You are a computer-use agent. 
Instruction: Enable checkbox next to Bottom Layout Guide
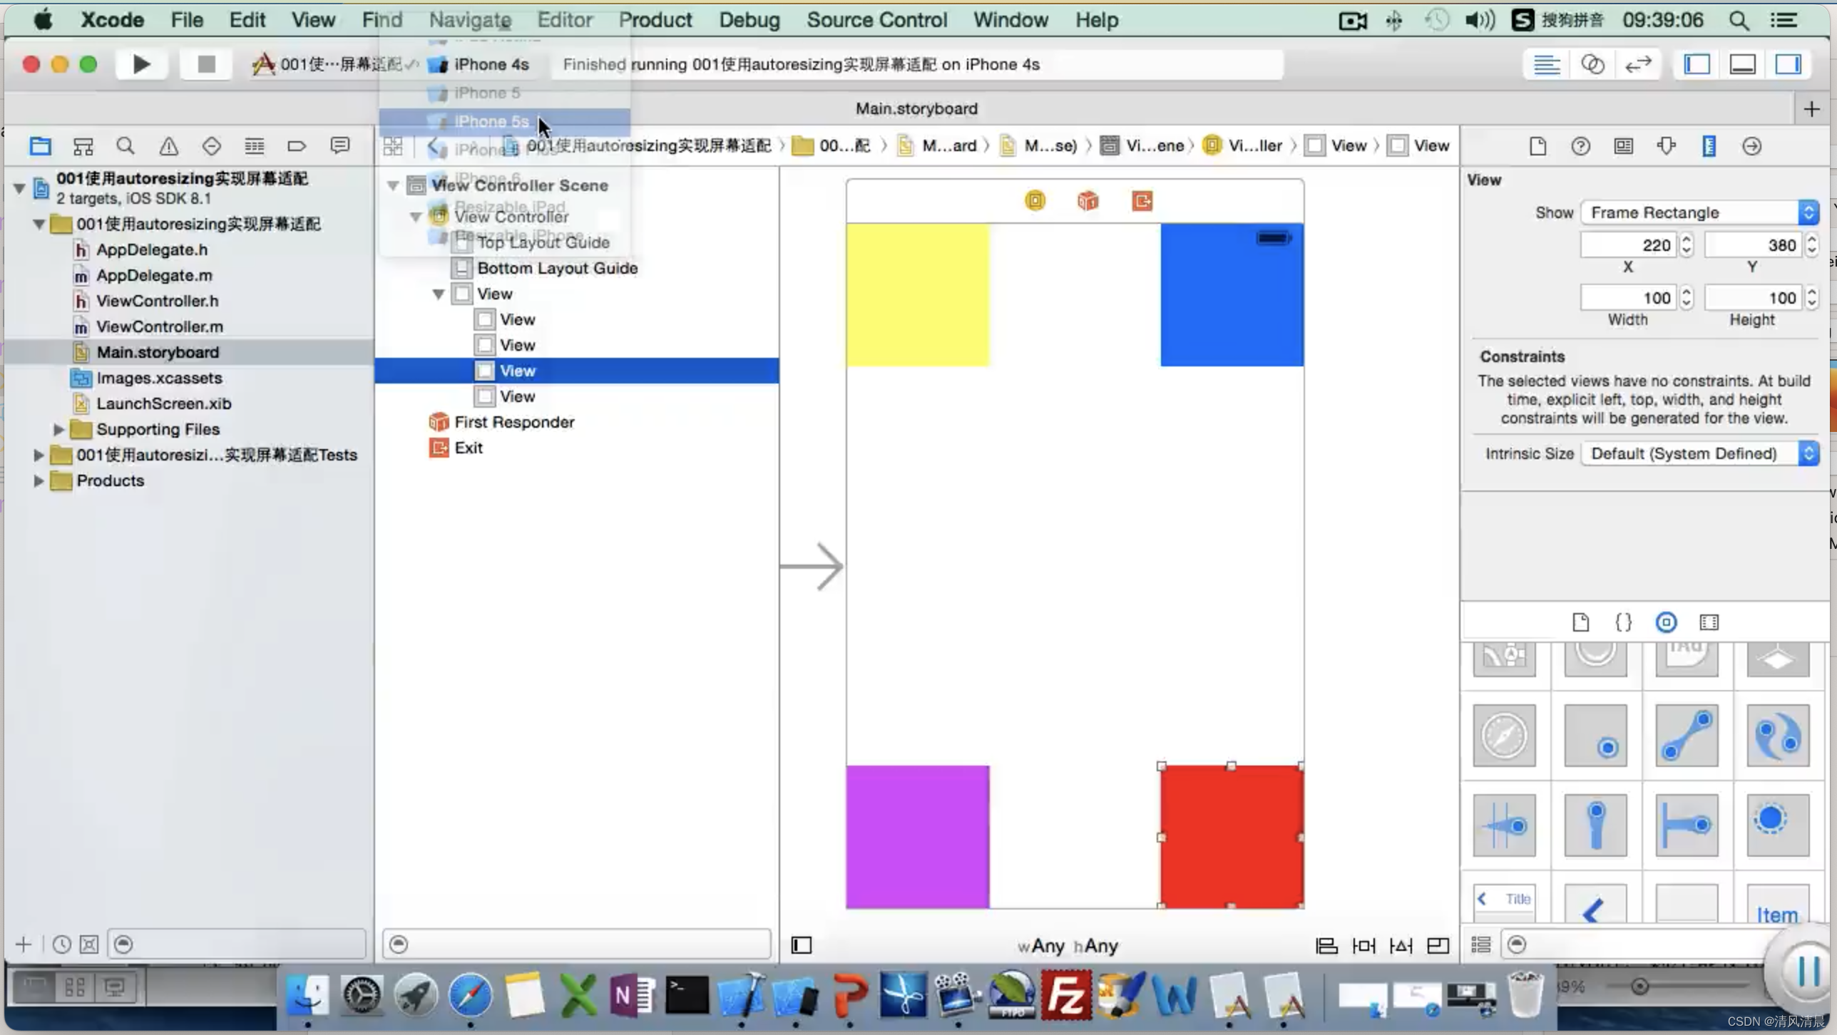click(x=461, y=266)
